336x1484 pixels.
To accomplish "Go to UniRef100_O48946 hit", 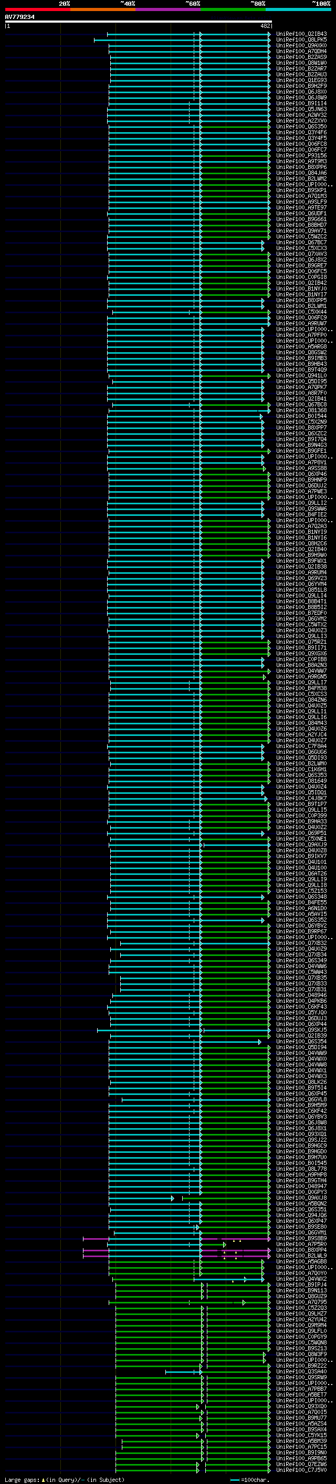I will click(x=301, y=995).
